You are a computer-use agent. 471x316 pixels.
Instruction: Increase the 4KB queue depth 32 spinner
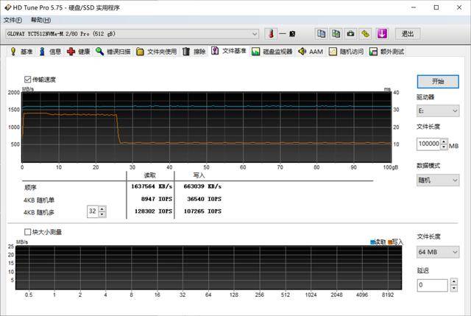102,208
